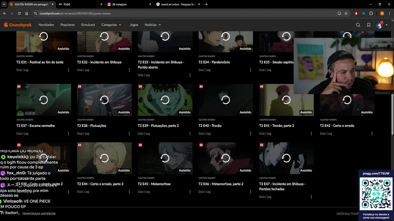Open options menu for T2 E39
This screenshot has height=221, width=394.
[190, 134]
